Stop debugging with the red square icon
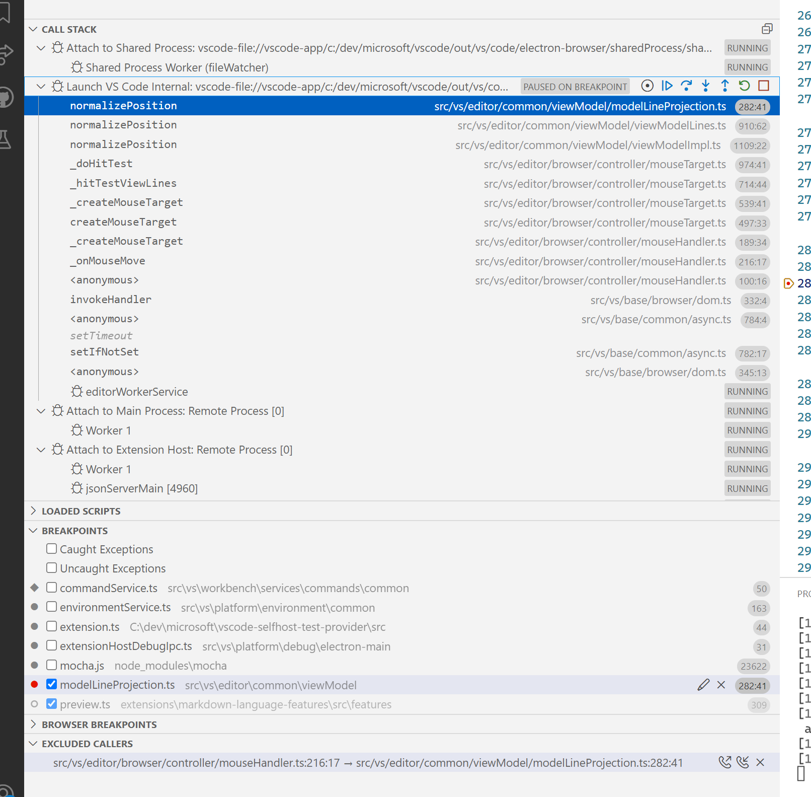Image resolution: width=811 pixels, height=797 pixels. [764, 86]
